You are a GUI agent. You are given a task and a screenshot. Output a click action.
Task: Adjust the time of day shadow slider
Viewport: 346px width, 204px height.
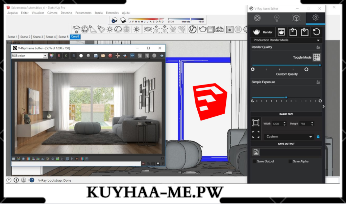186,19
